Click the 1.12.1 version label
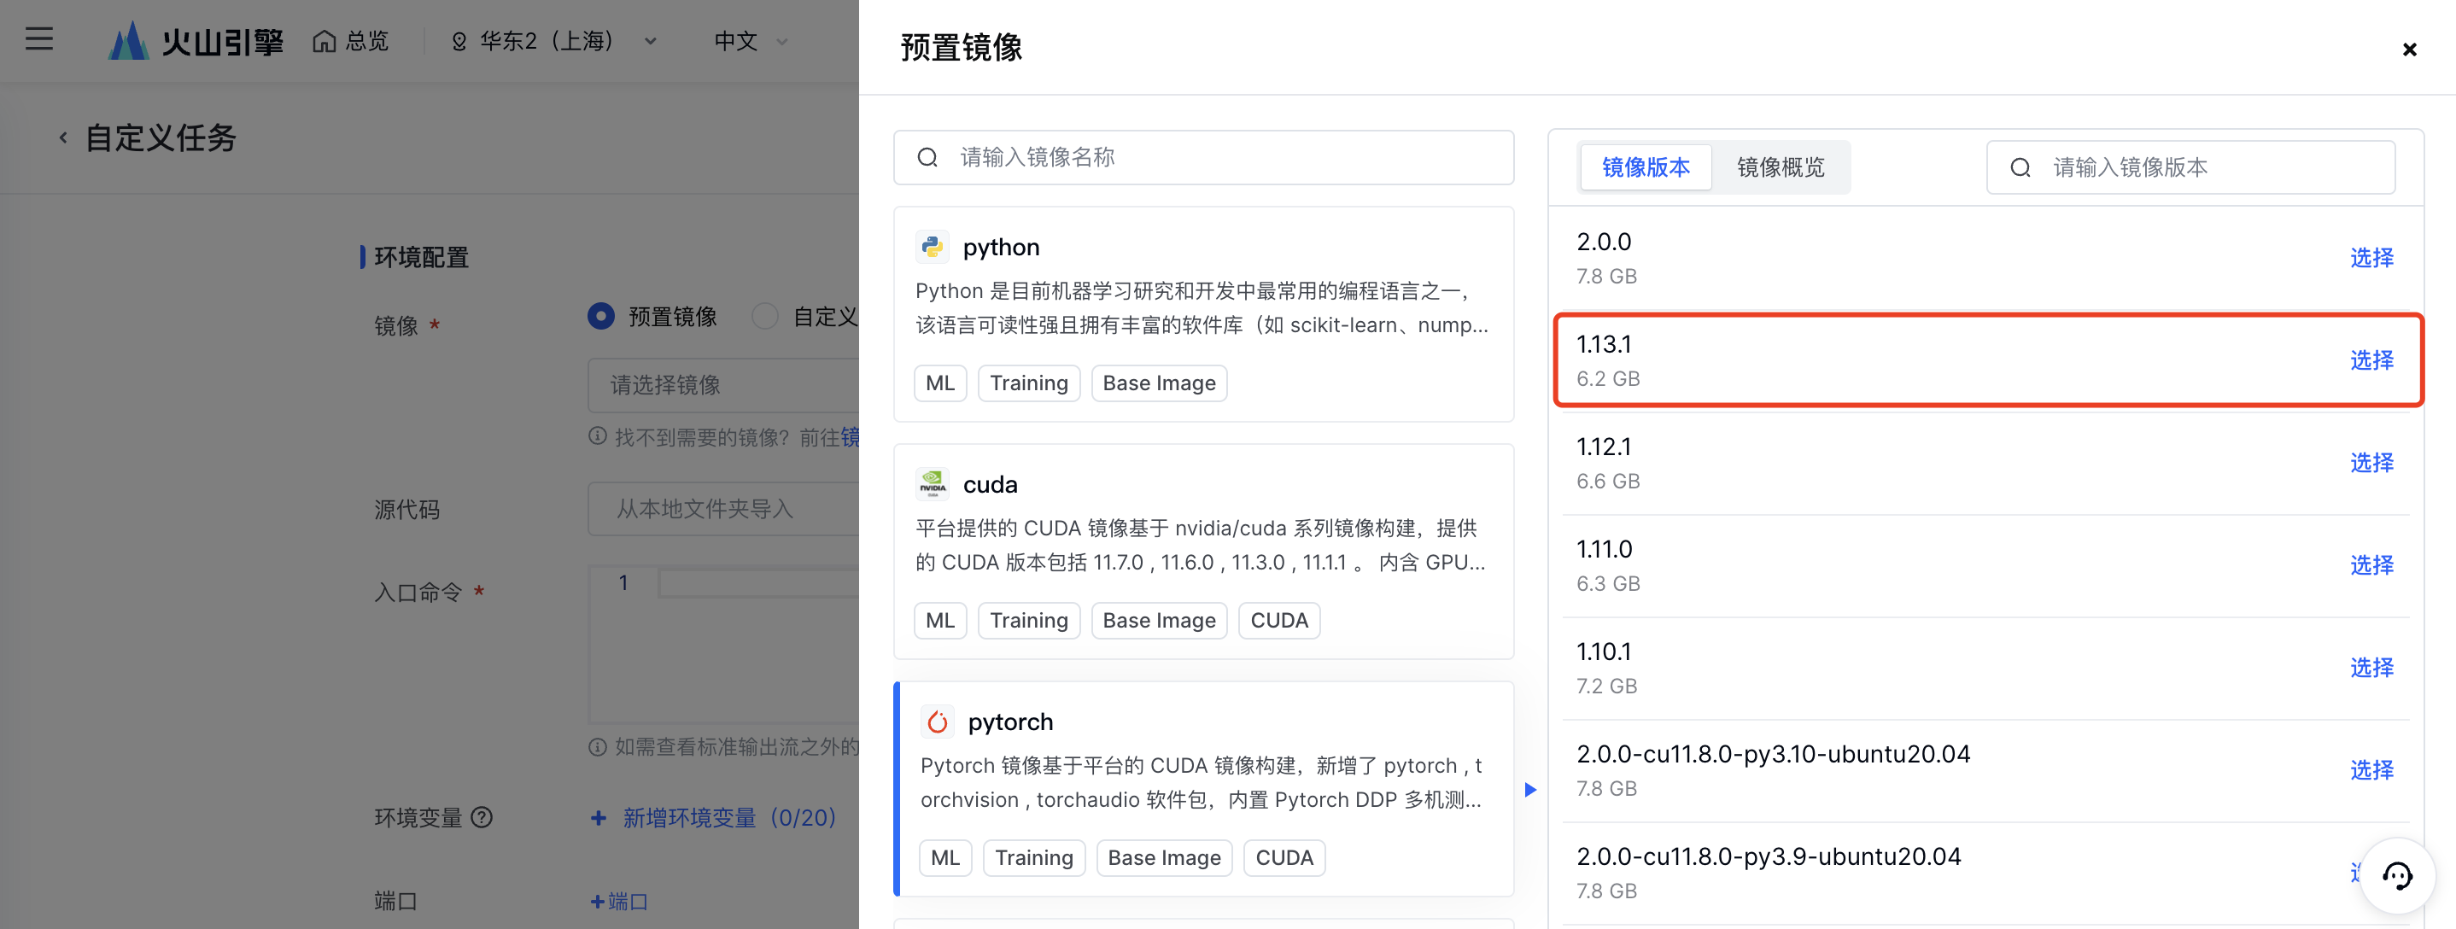The image size is (2456, 929). click(1603, 447)
